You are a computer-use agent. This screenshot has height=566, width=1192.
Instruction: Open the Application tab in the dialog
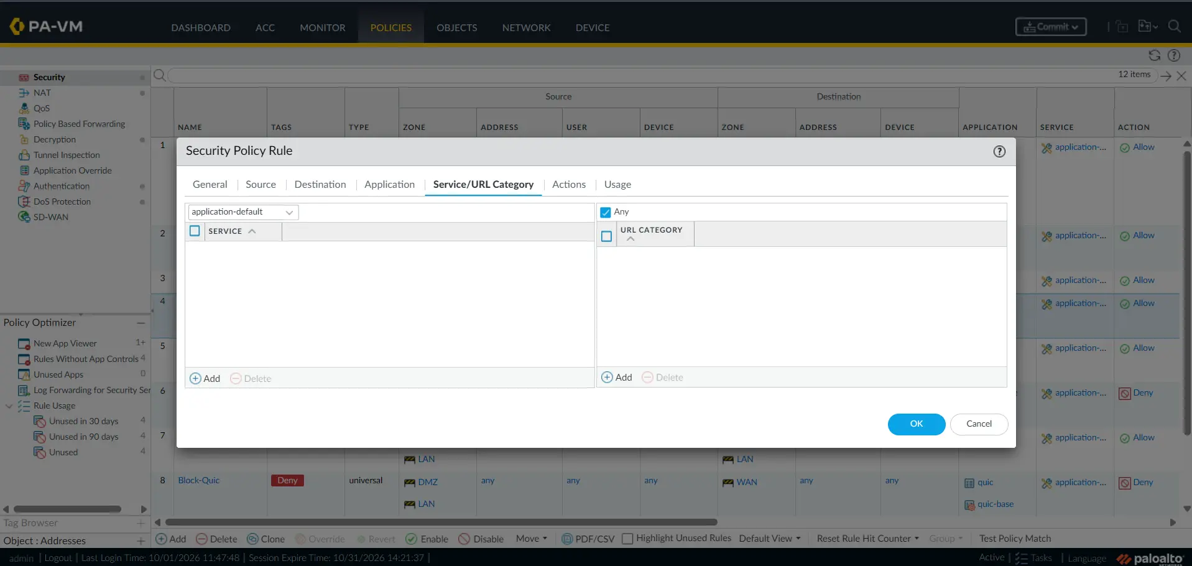pos(389,185)
